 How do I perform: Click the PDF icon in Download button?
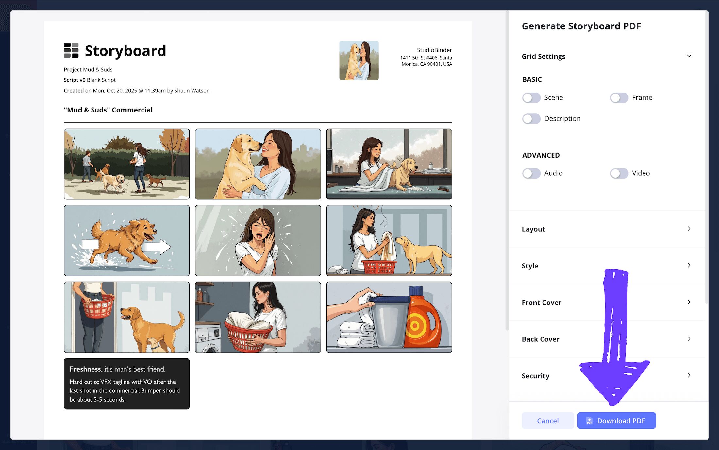(589, 421)
